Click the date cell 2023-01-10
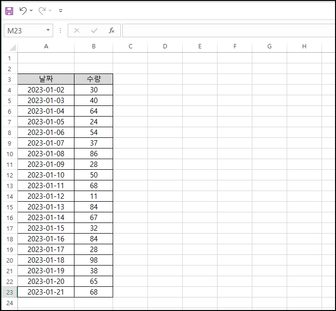This screenshot has width=336, height=311. pos(46,175)
